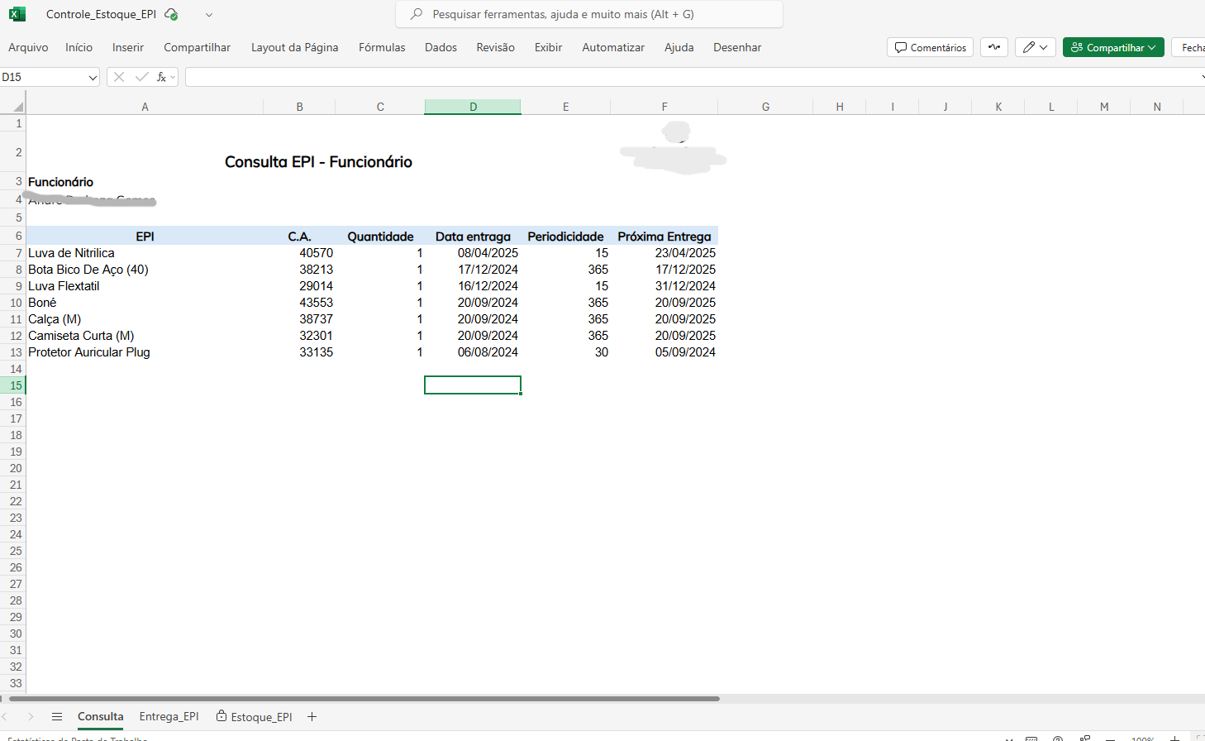Expand the file name dropdown chevron
This screenshot has width=1205, height=741.
coord(209,15)
